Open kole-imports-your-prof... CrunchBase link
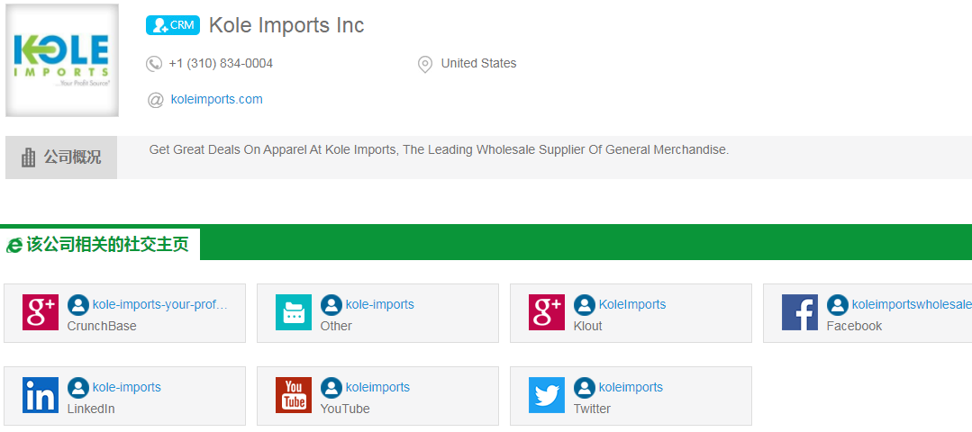 [159, 304]
